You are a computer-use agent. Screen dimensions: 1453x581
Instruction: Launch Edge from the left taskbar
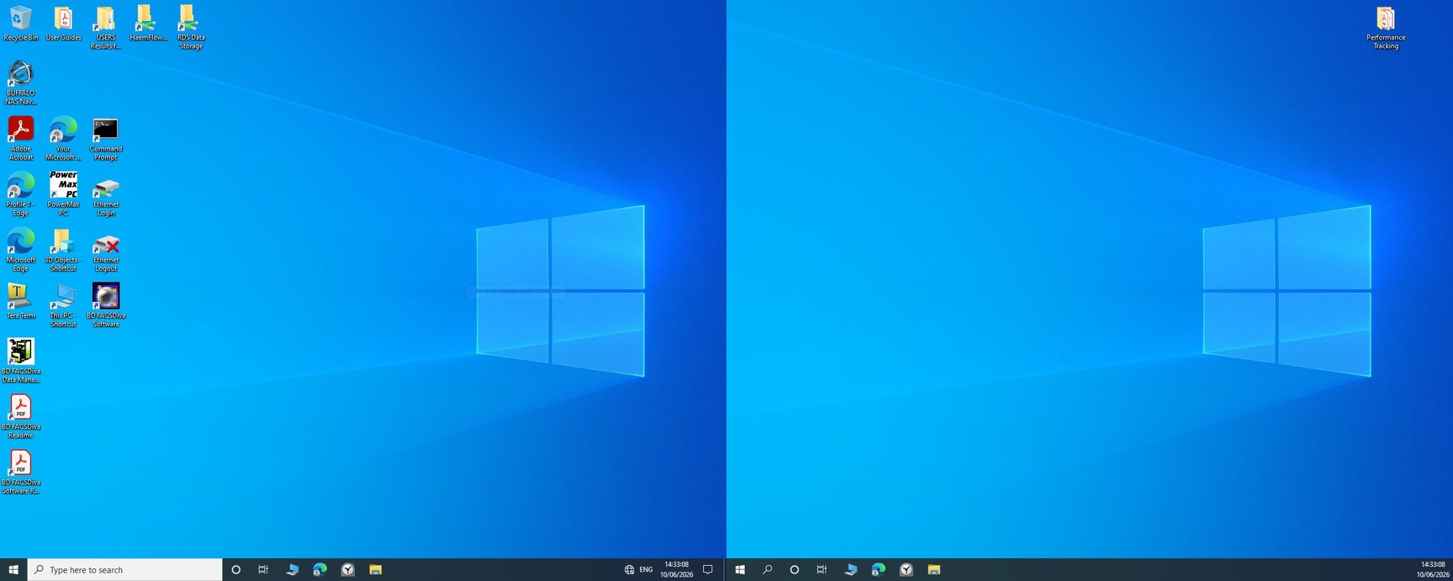320,569
